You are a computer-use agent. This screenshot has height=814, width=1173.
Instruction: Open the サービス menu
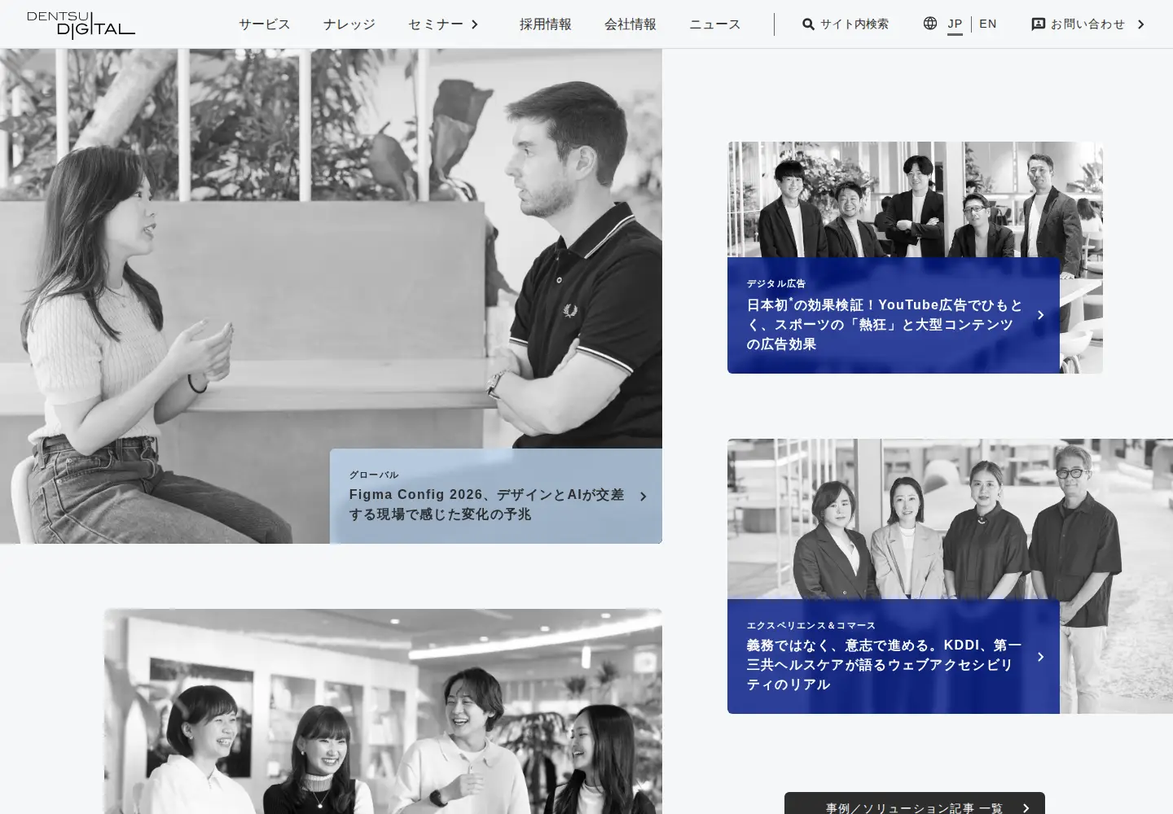point(264,24)
